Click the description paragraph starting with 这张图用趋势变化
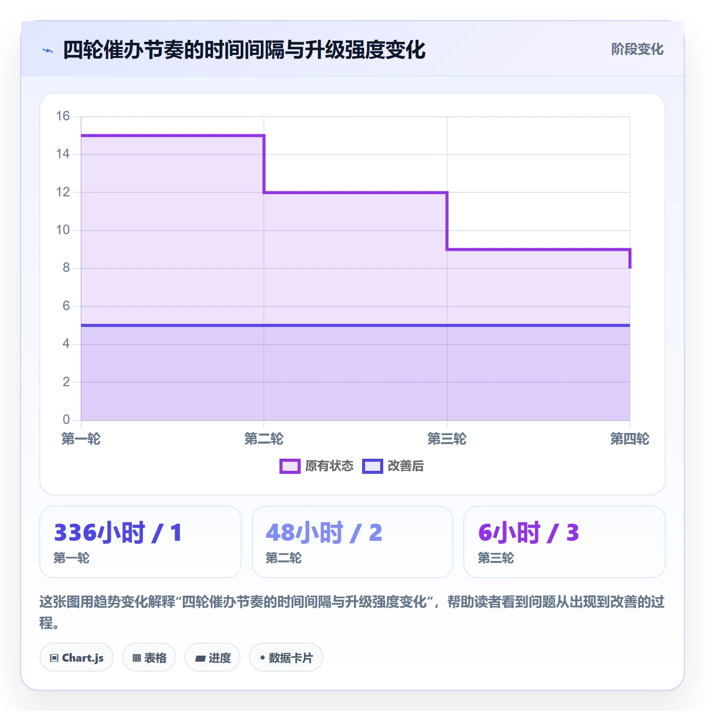 pyautogui.click(x=352, y=612)
